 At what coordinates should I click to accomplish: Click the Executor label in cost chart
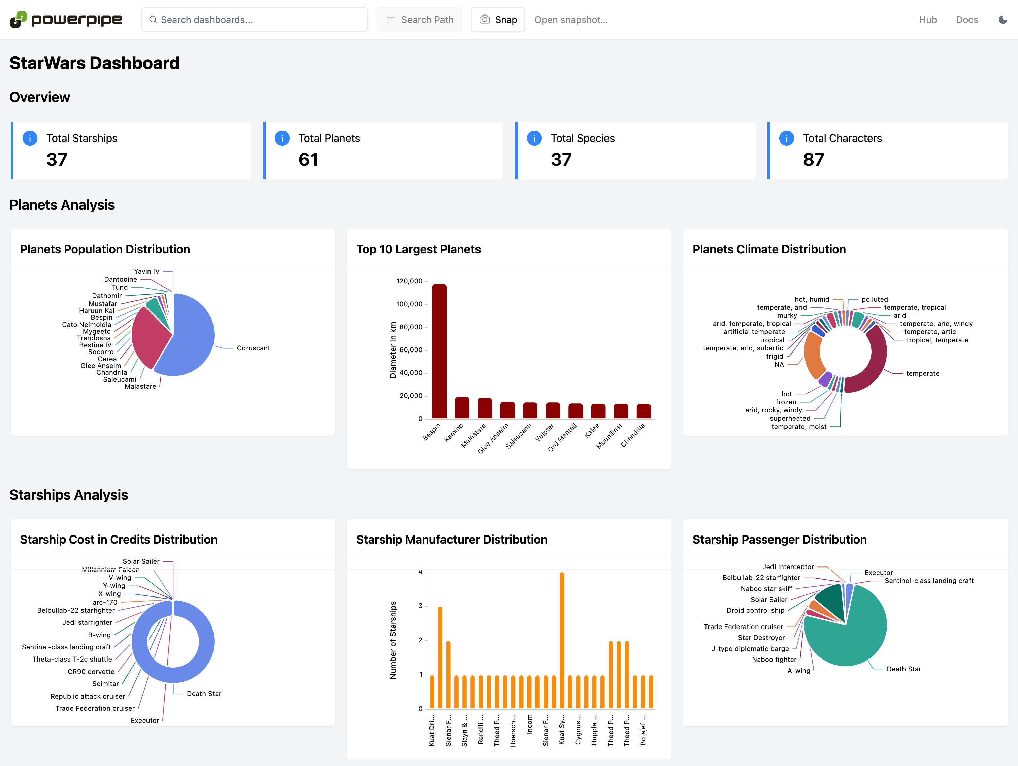[145, 721]
